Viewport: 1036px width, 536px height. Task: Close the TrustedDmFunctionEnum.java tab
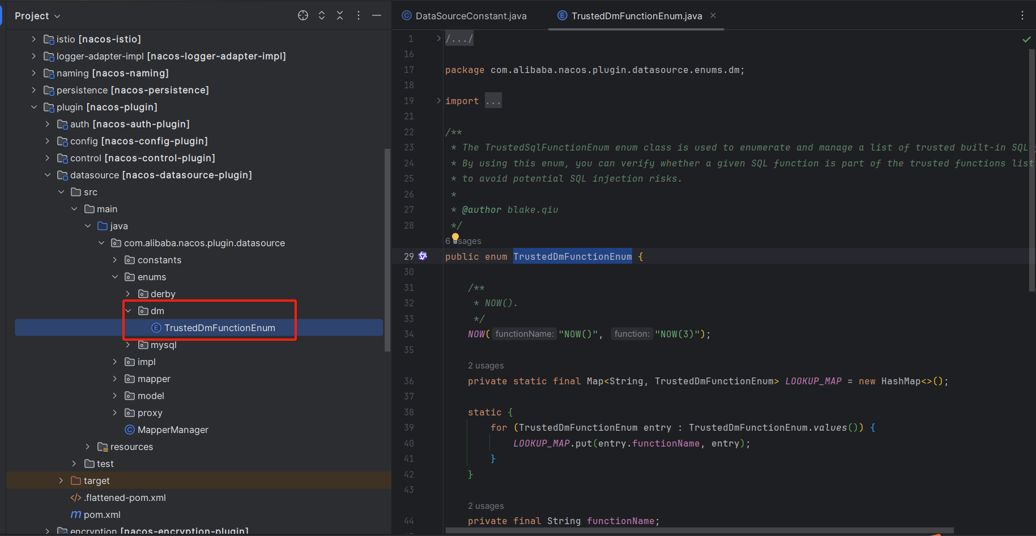(x=713, y=15)
